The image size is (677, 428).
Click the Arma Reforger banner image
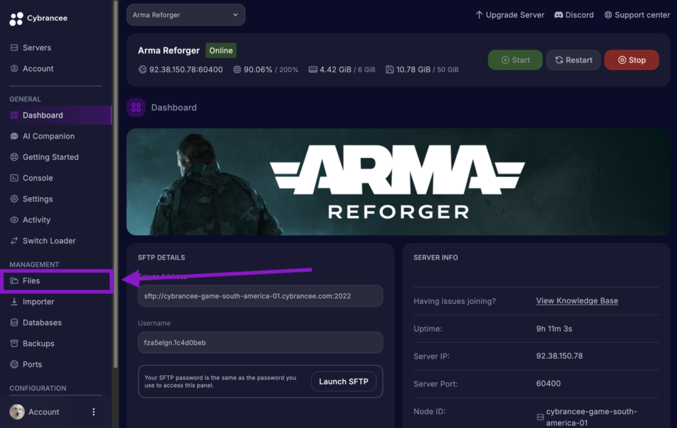pyautogui.click(x=398, y=182)
